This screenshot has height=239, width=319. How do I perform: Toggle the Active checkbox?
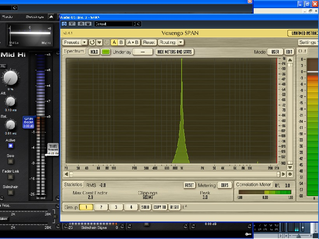[x=11, y=146]
